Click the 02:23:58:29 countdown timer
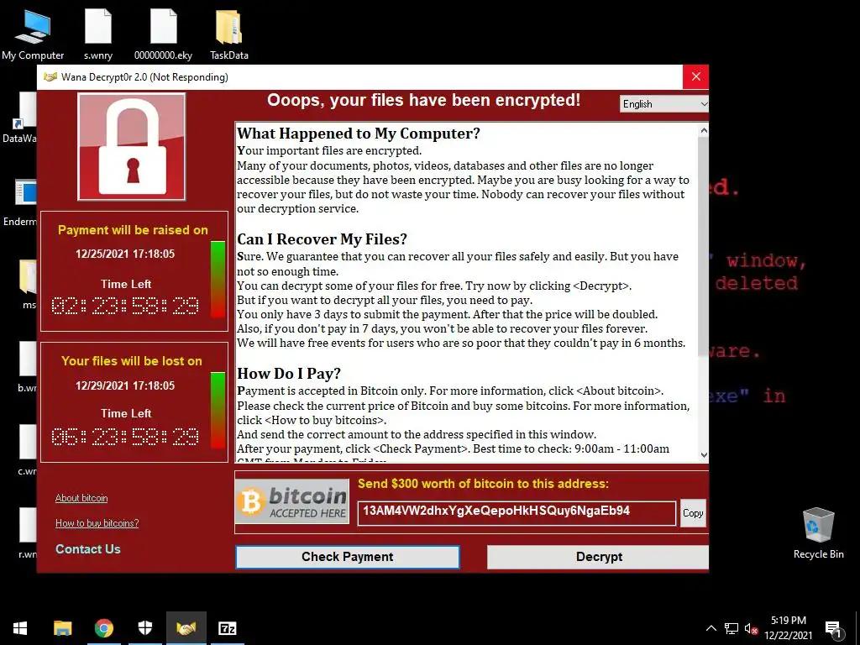This screenshot has width=860, height=645. 125,306
